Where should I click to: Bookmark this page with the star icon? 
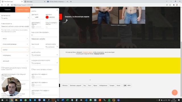point(170,5)
